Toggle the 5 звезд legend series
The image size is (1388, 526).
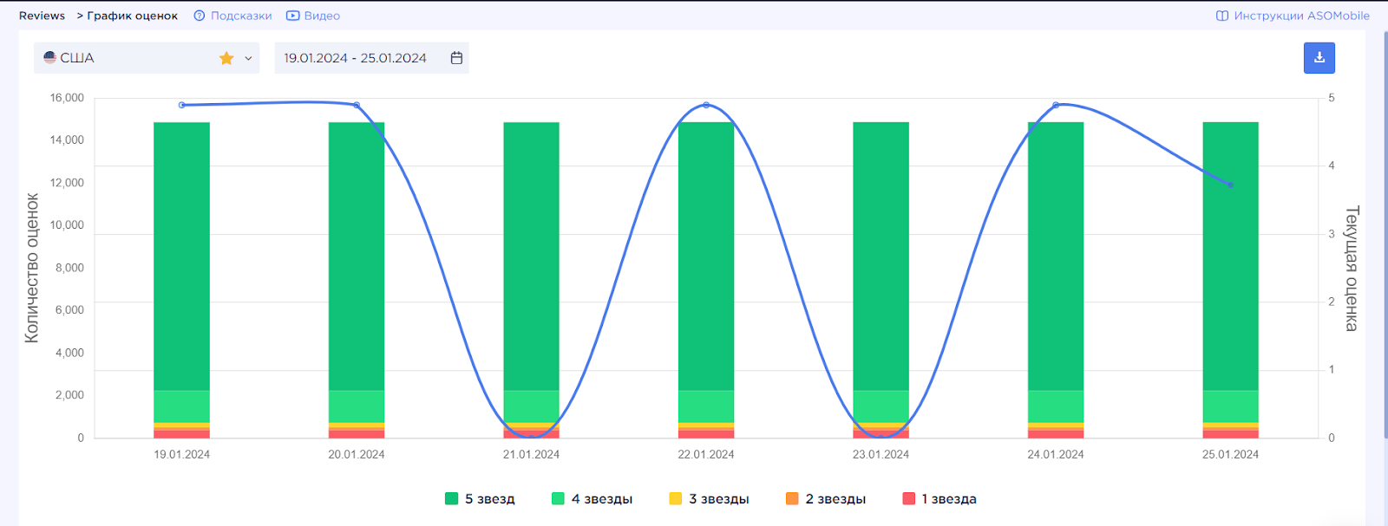(x=480, y=499)
